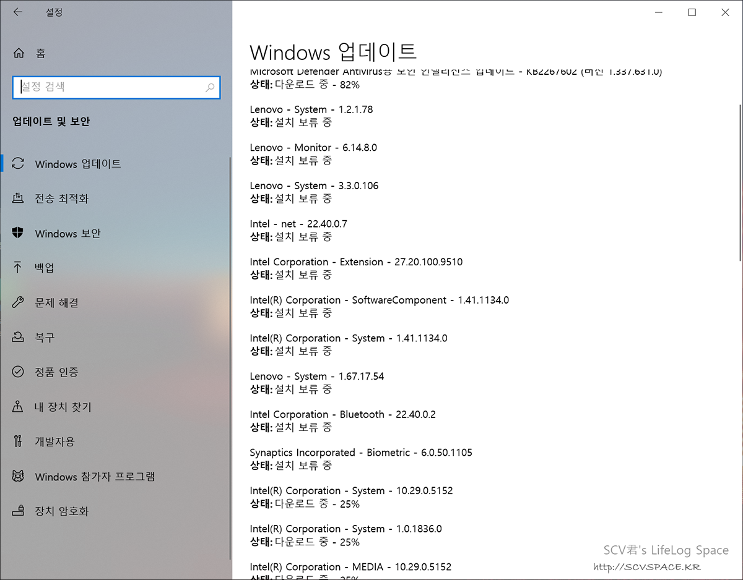
Task: Select Intel SoftwareComponent 1.41.1134.0 entry
Action: click(x=380, y=300)
